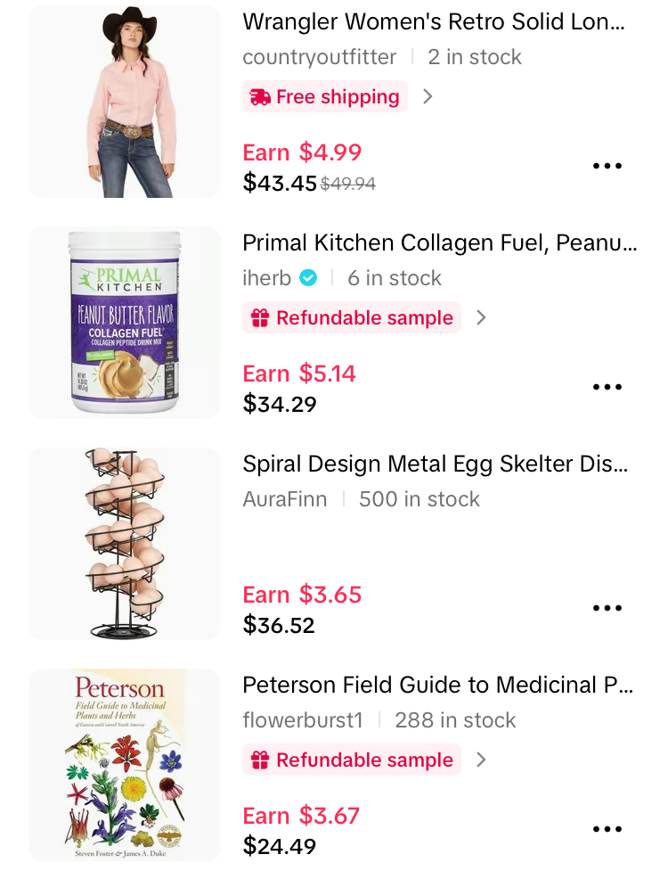This screenshot has height=879, width=668.
Task: Click gift icon on Peterson Guide sample
Action: (x=260, y=760)
